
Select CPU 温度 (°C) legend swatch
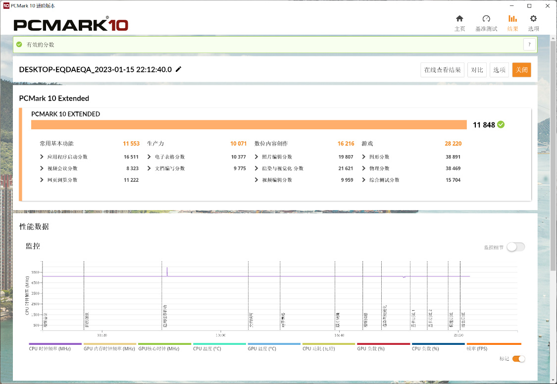point(219,344)
